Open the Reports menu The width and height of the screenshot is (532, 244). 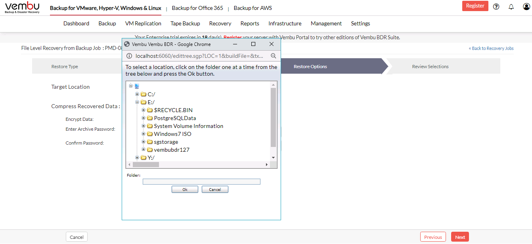(250, 23)
